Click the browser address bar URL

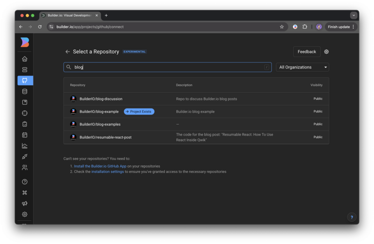pyautogui.click(x=90, y=27)
